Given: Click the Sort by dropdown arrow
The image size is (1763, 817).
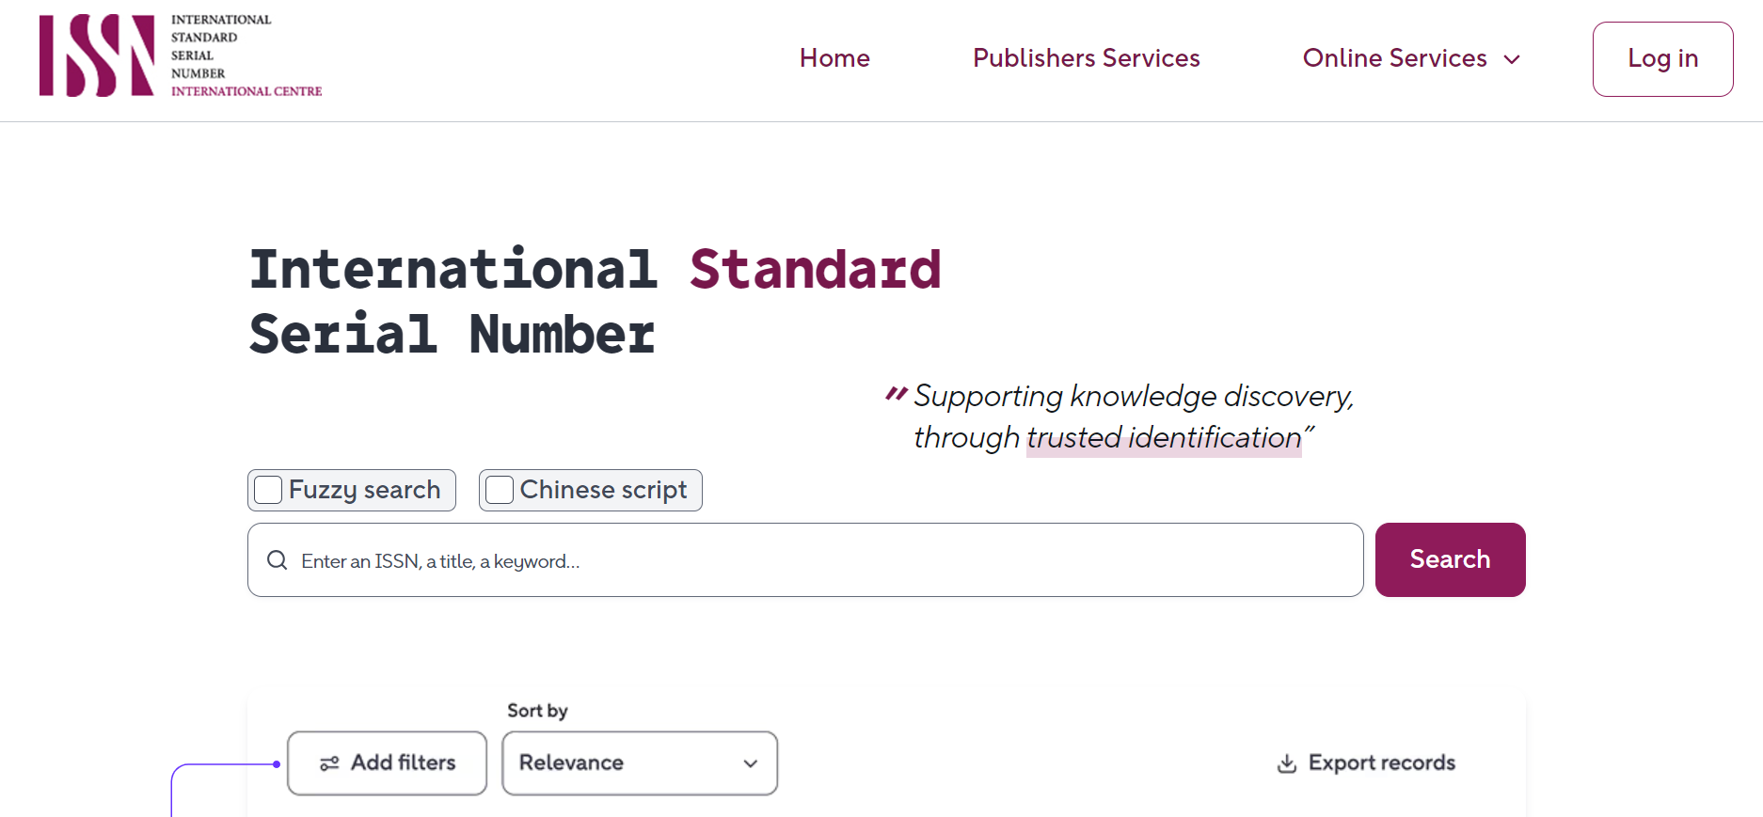Looking at the screenshot, I should [x=749, y=763].
